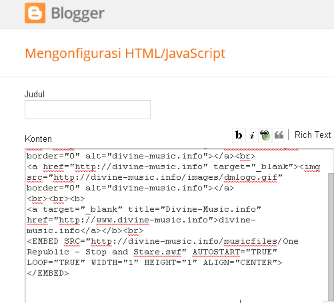Click the 'Konten' label

pos(38,139)
